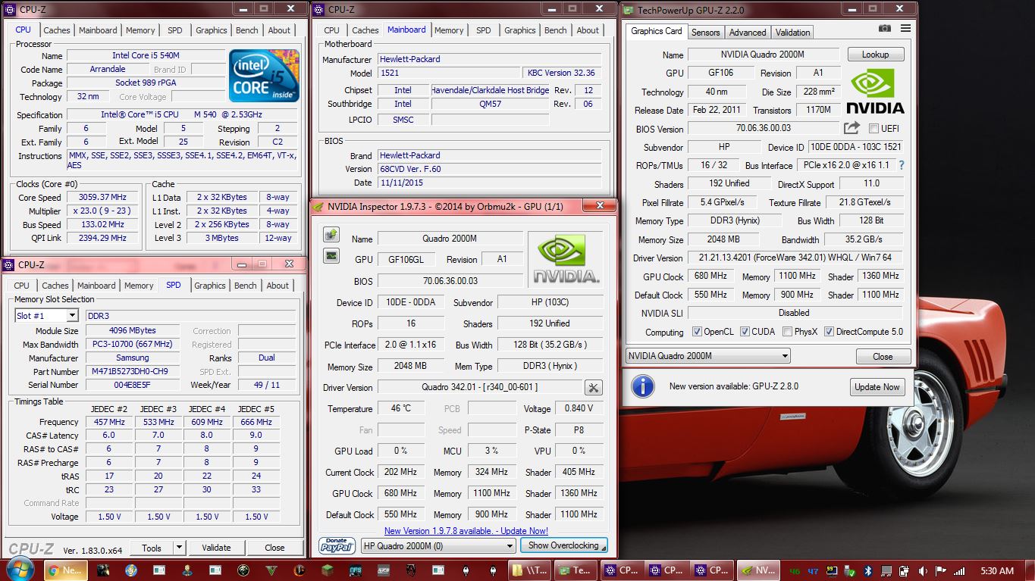The width and height of the screenshot is (1035, 581).
Task: Open the HP Quadro 2000M GPU dropdown
Action: 510,545
